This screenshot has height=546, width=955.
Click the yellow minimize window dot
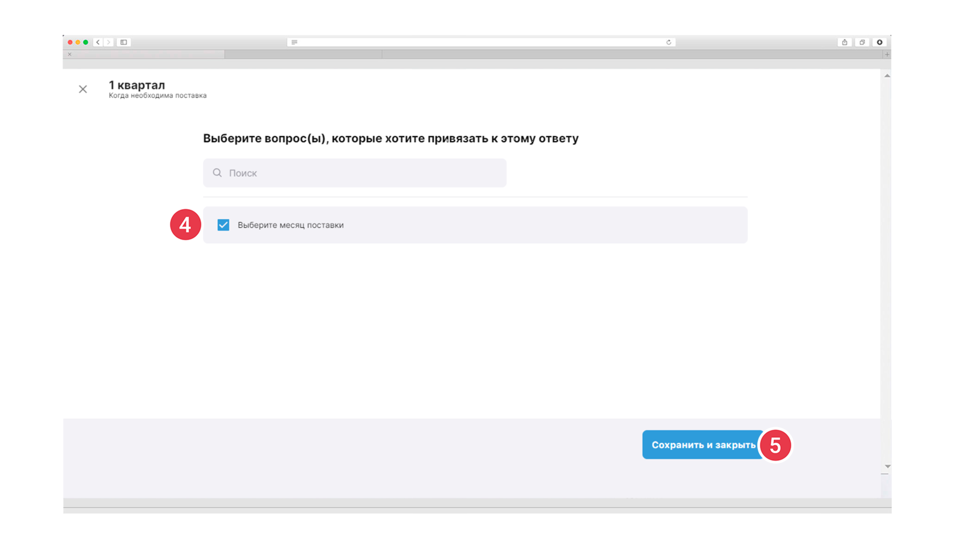tap(78, 42)
